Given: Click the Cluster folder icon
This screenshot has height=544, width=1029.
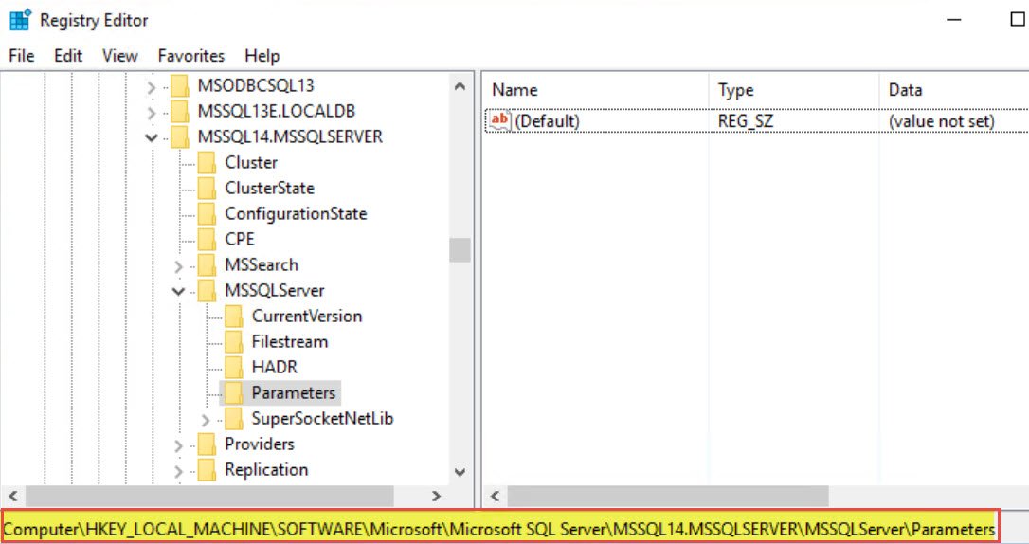Looking at the screenshot, I should point(207,162).
